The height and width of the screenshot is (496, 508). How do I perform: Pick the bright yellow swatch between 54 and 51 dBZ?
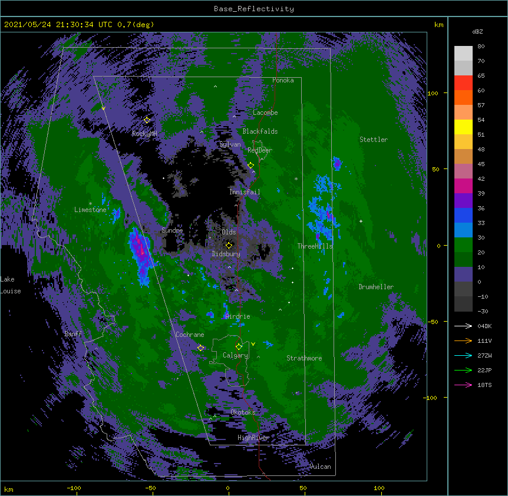[x=463, y=127]
